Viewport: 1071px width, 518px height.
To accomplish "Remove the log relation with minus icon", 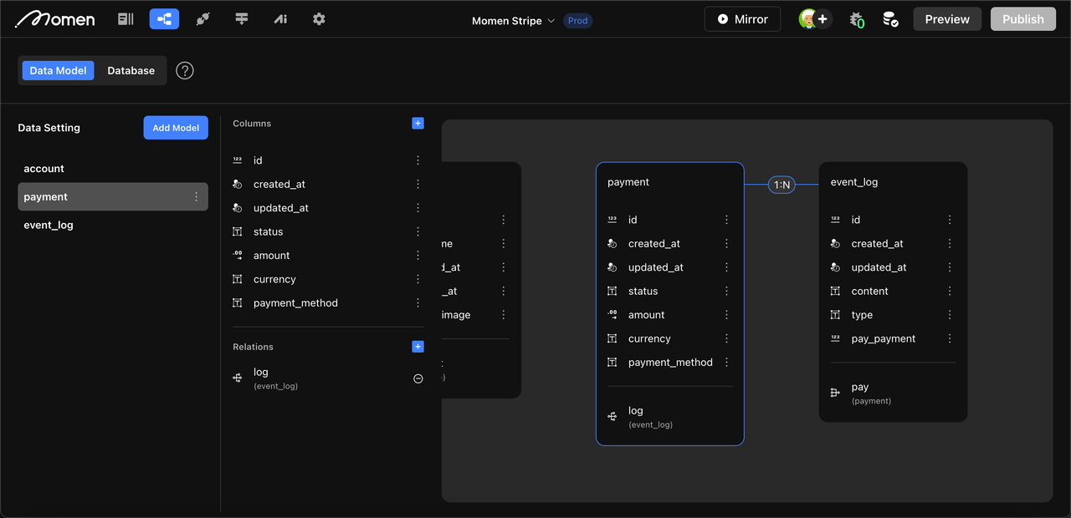I will 418,378.
